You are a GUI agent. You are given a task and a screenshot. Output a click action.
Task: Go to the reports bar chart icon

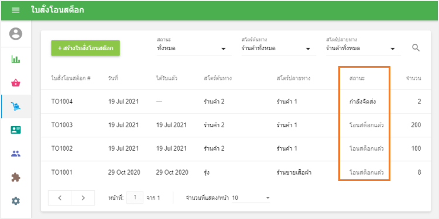16,59
